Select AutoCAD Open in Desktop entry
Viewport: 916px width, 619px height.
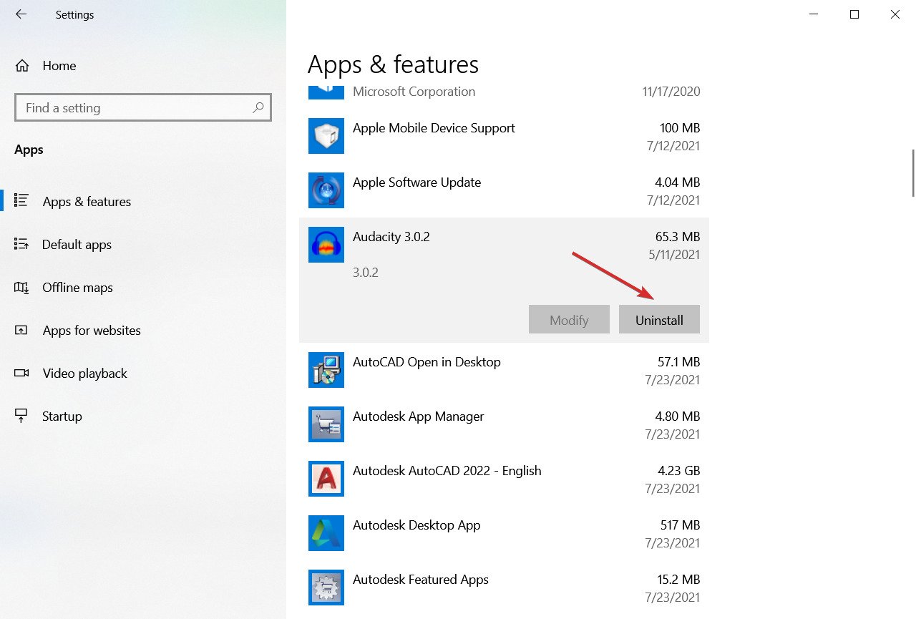[504, 370]
